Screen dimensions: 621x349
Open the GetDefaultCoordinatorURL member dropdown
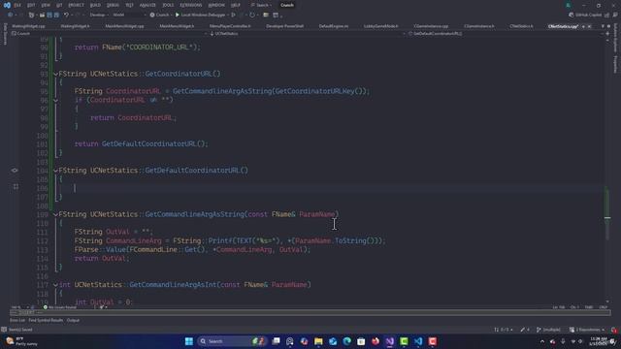tap(506, 34)
